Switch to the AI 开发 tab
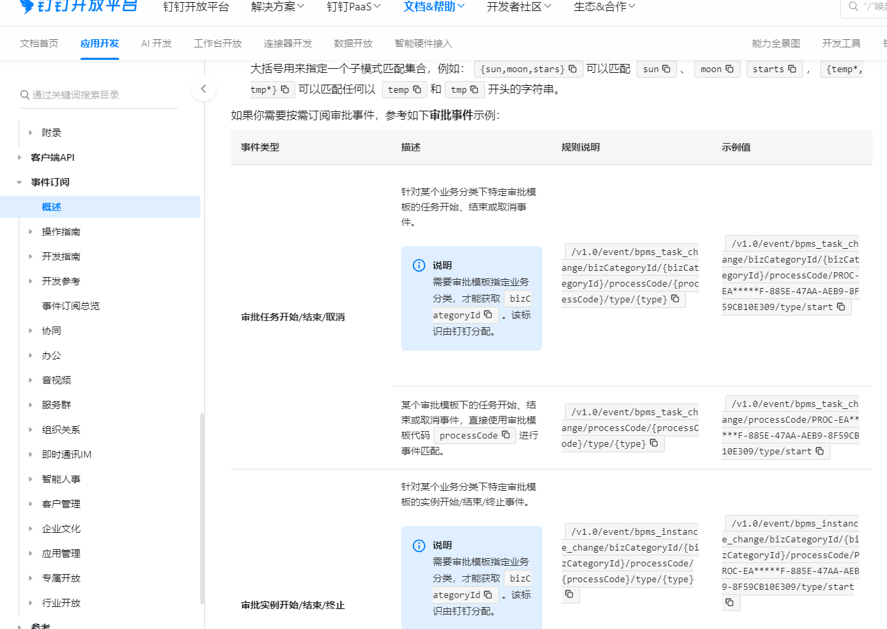Screen dimensions: 887x629 (156, 43)
